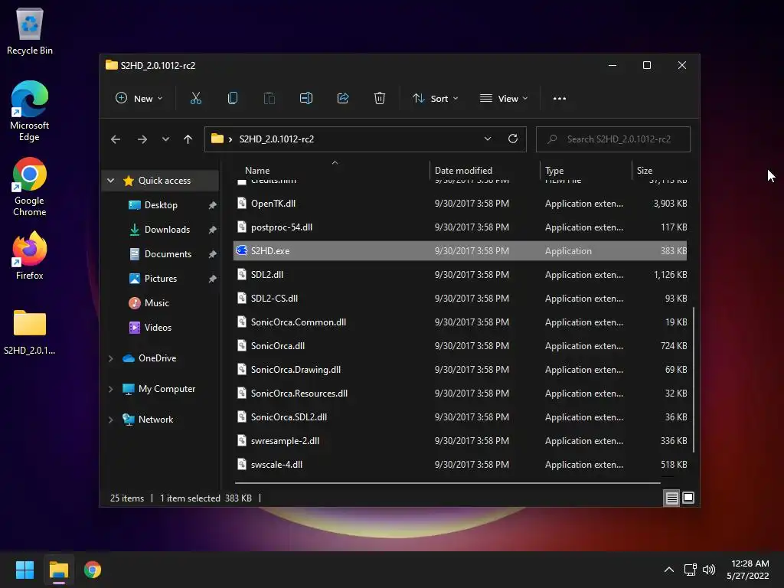
Task: Select the S2HD.exe application icon
Action: pos(242,250)
